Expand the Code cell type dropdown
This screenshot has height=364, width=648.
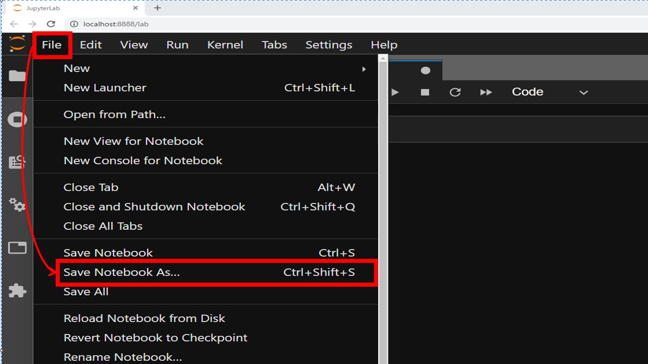click(x=549, y=92)
